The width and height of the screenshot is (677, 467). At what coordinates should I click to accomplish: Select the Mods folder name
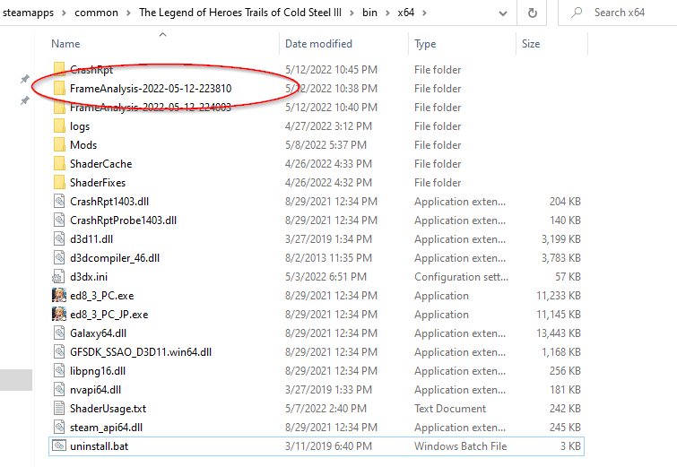tap(83, 144)
